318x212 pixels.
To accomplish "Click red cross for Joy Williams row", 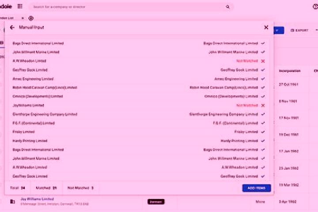I will click(x=263, y=106).
